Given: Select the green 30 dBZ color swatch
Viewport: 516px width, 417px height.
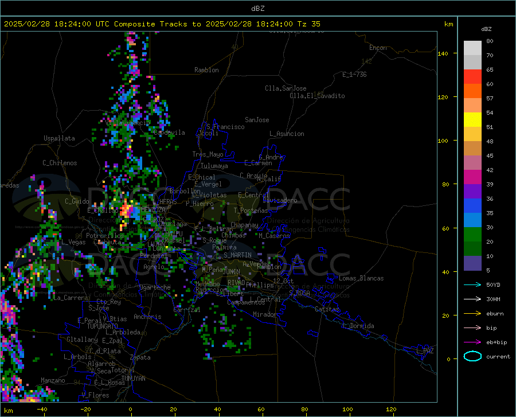Looking at the screenshot, I should point(472,235).
